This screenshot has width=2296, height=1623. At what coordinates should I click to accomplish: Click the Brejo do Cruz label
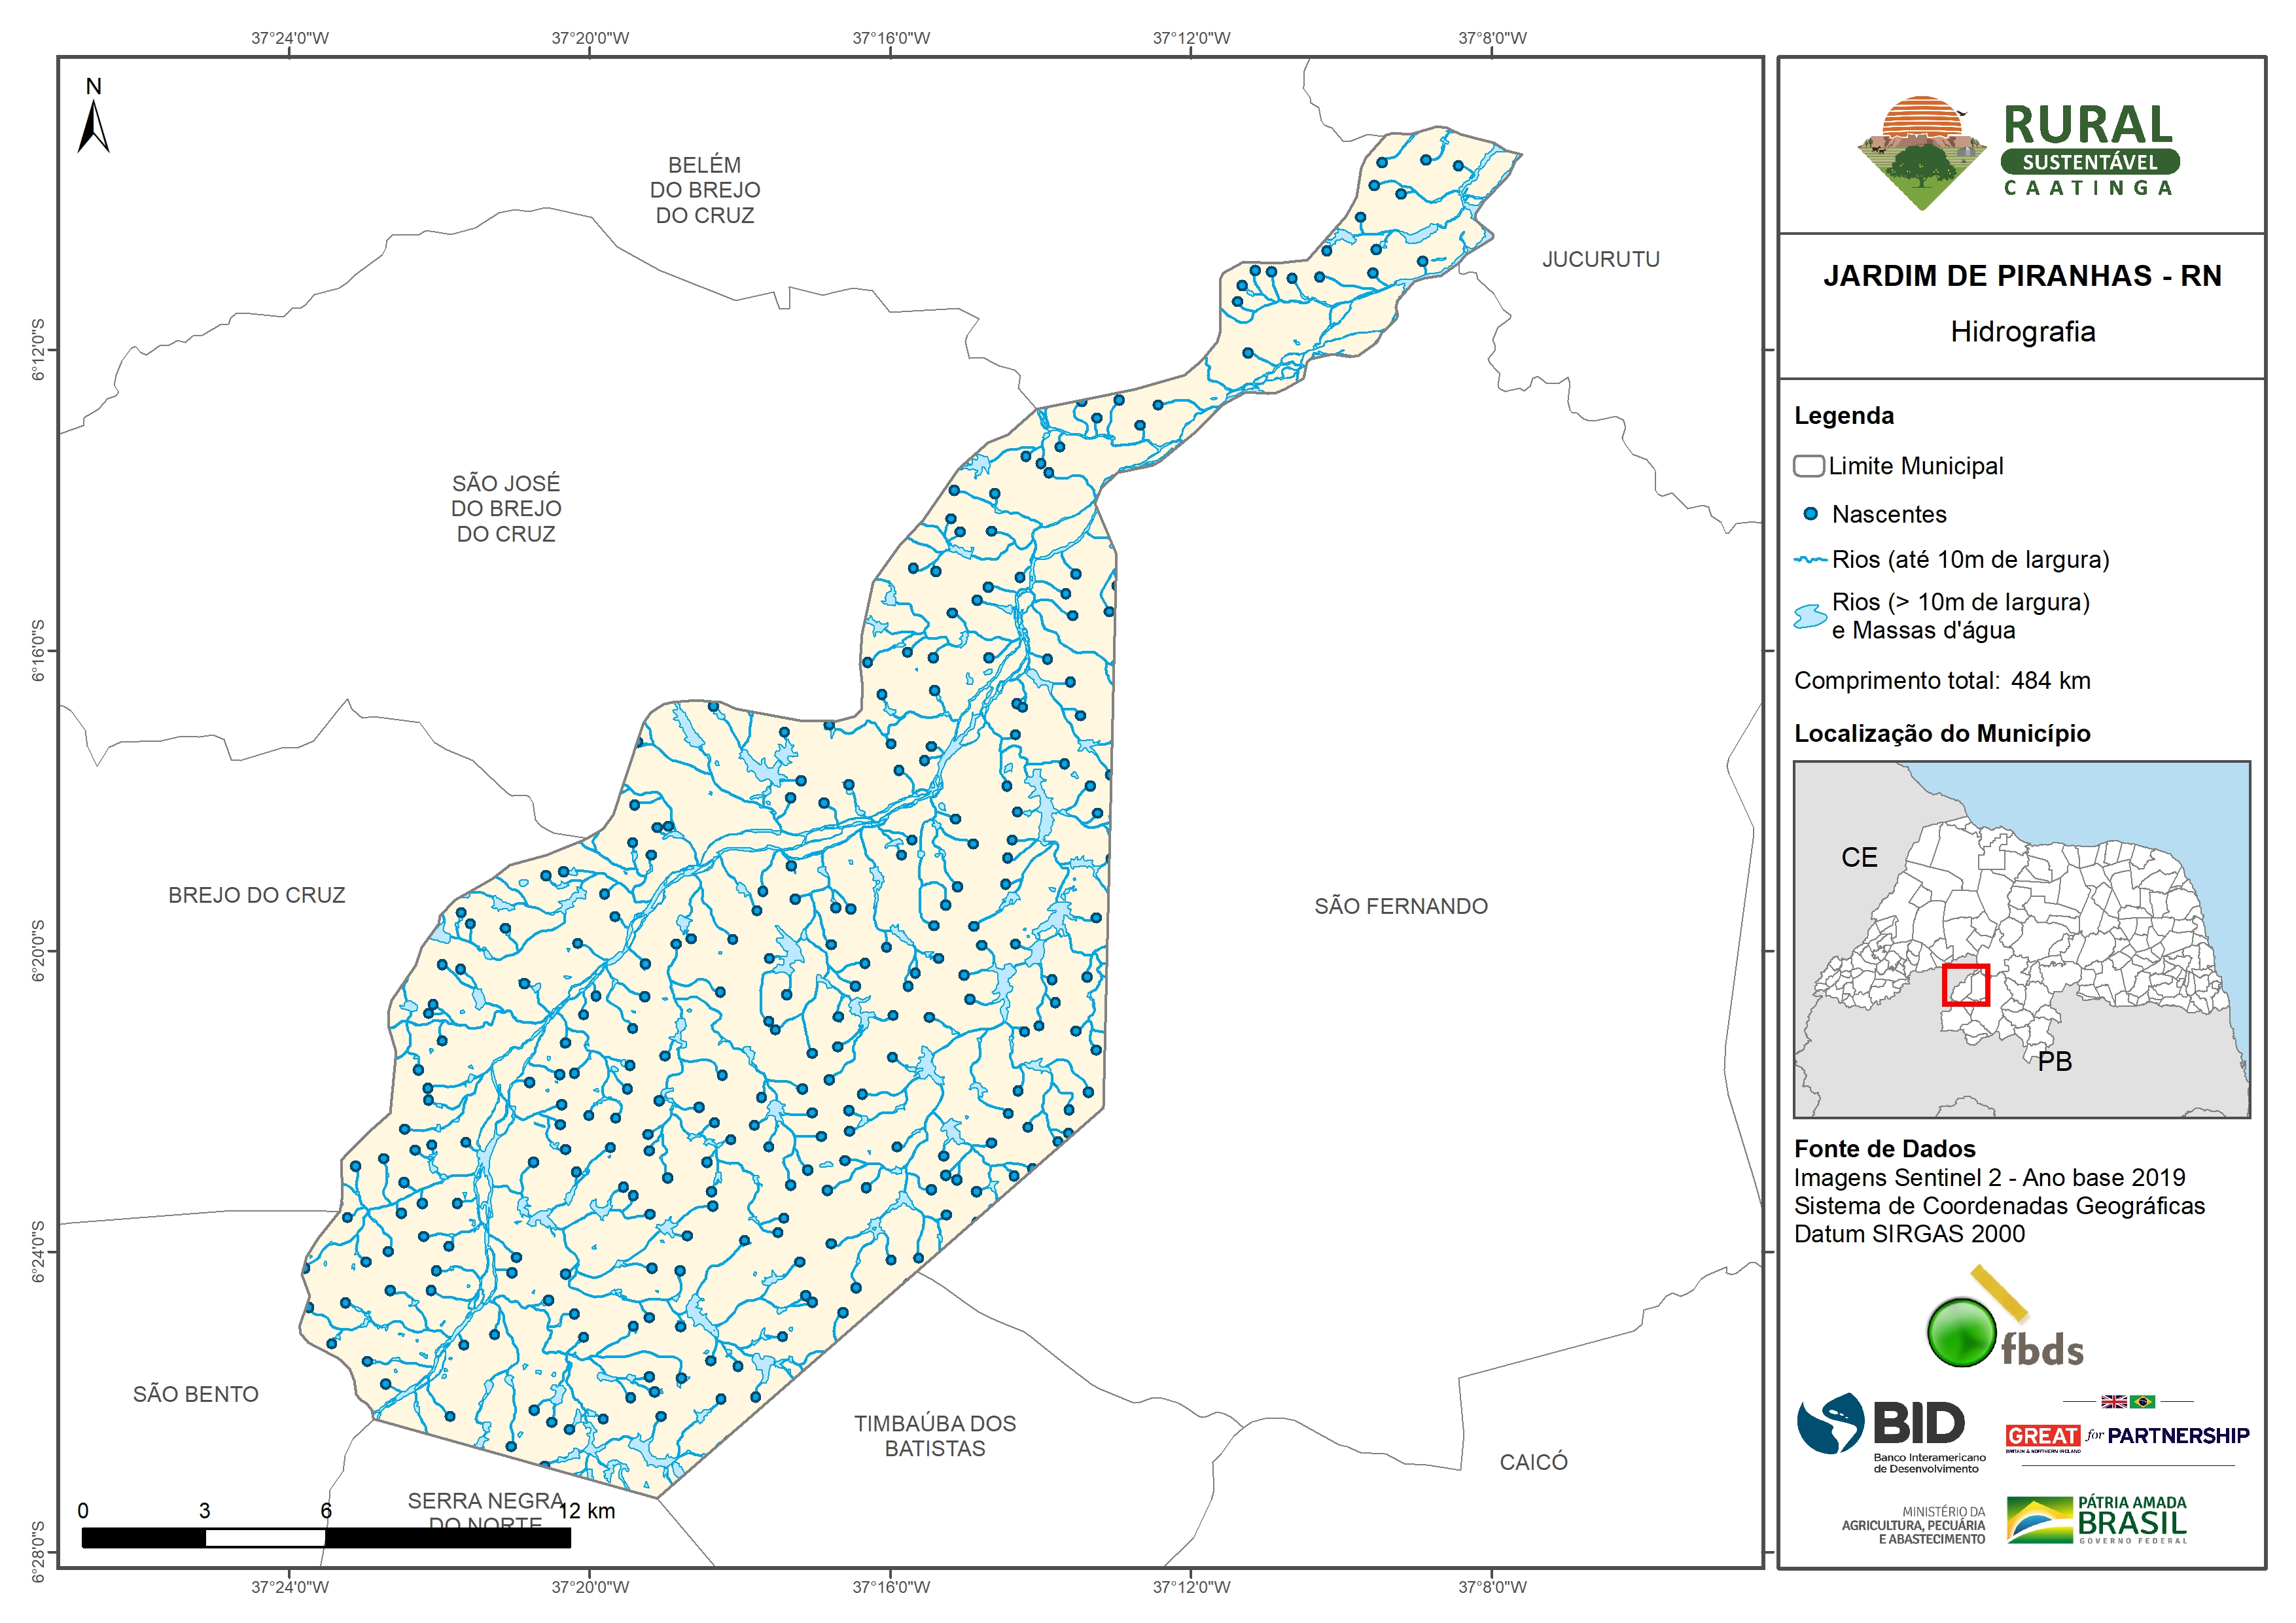click(x=256, y=895)
